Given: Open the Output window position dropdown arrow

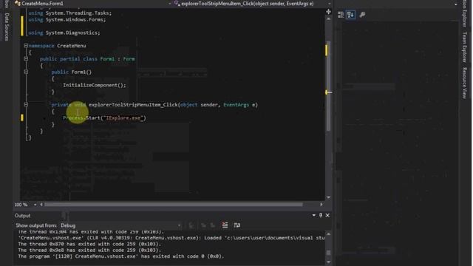Looking at the screenshot, I should [x=313, y=215].
